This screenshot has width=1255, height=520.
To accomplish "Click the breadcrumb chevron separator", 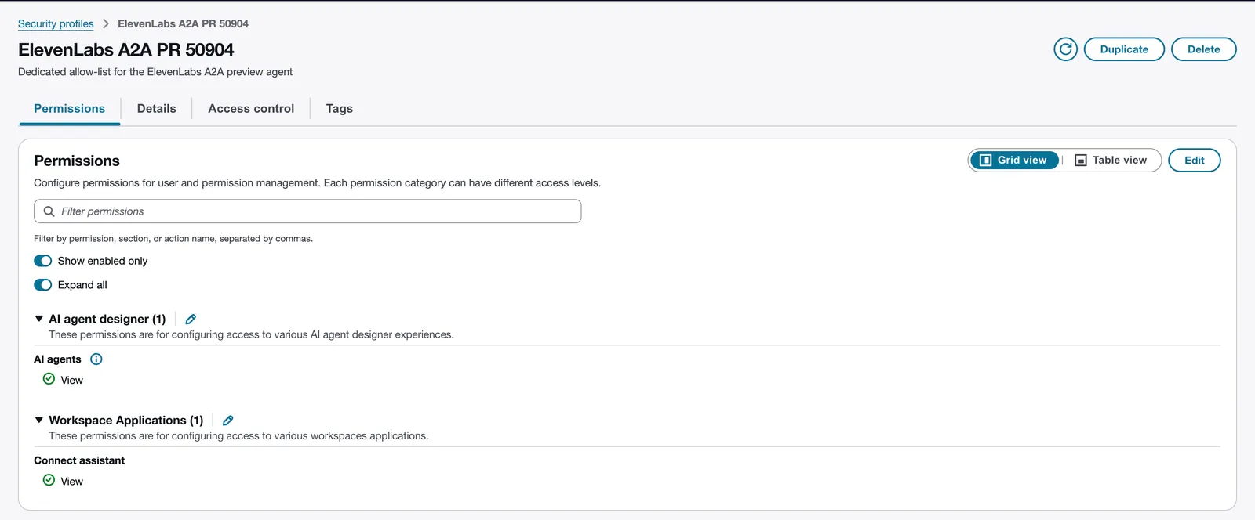I will (x=106, y=23).
